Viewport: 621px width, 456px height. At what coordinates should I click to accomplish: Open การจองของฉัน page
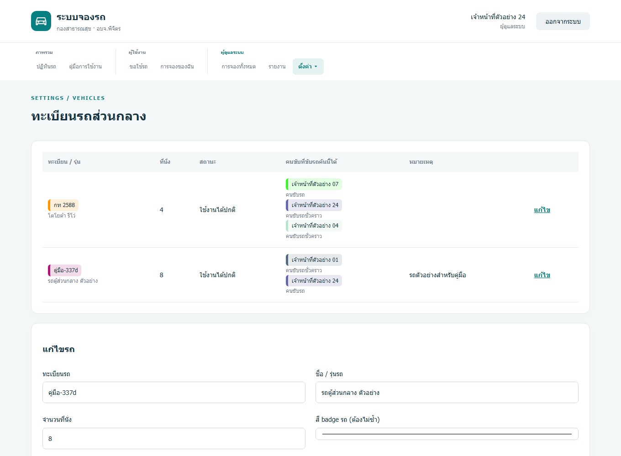177,67
